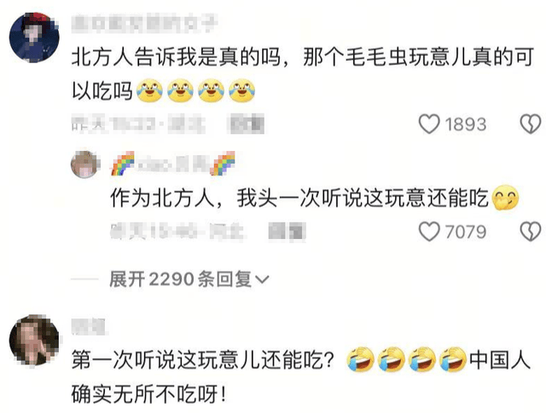546x413 pixels.
Task: Tap the blurred username of first commenter
Action: (x=144, y=23)
